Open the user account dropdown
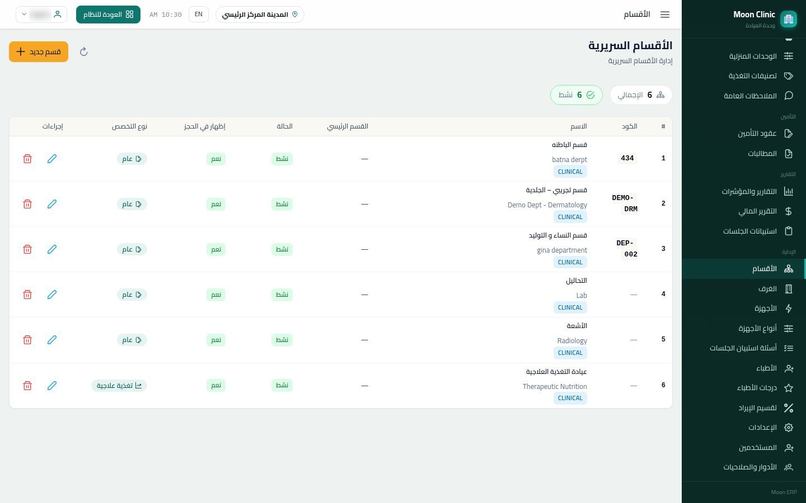 click(x=41, y=15)
